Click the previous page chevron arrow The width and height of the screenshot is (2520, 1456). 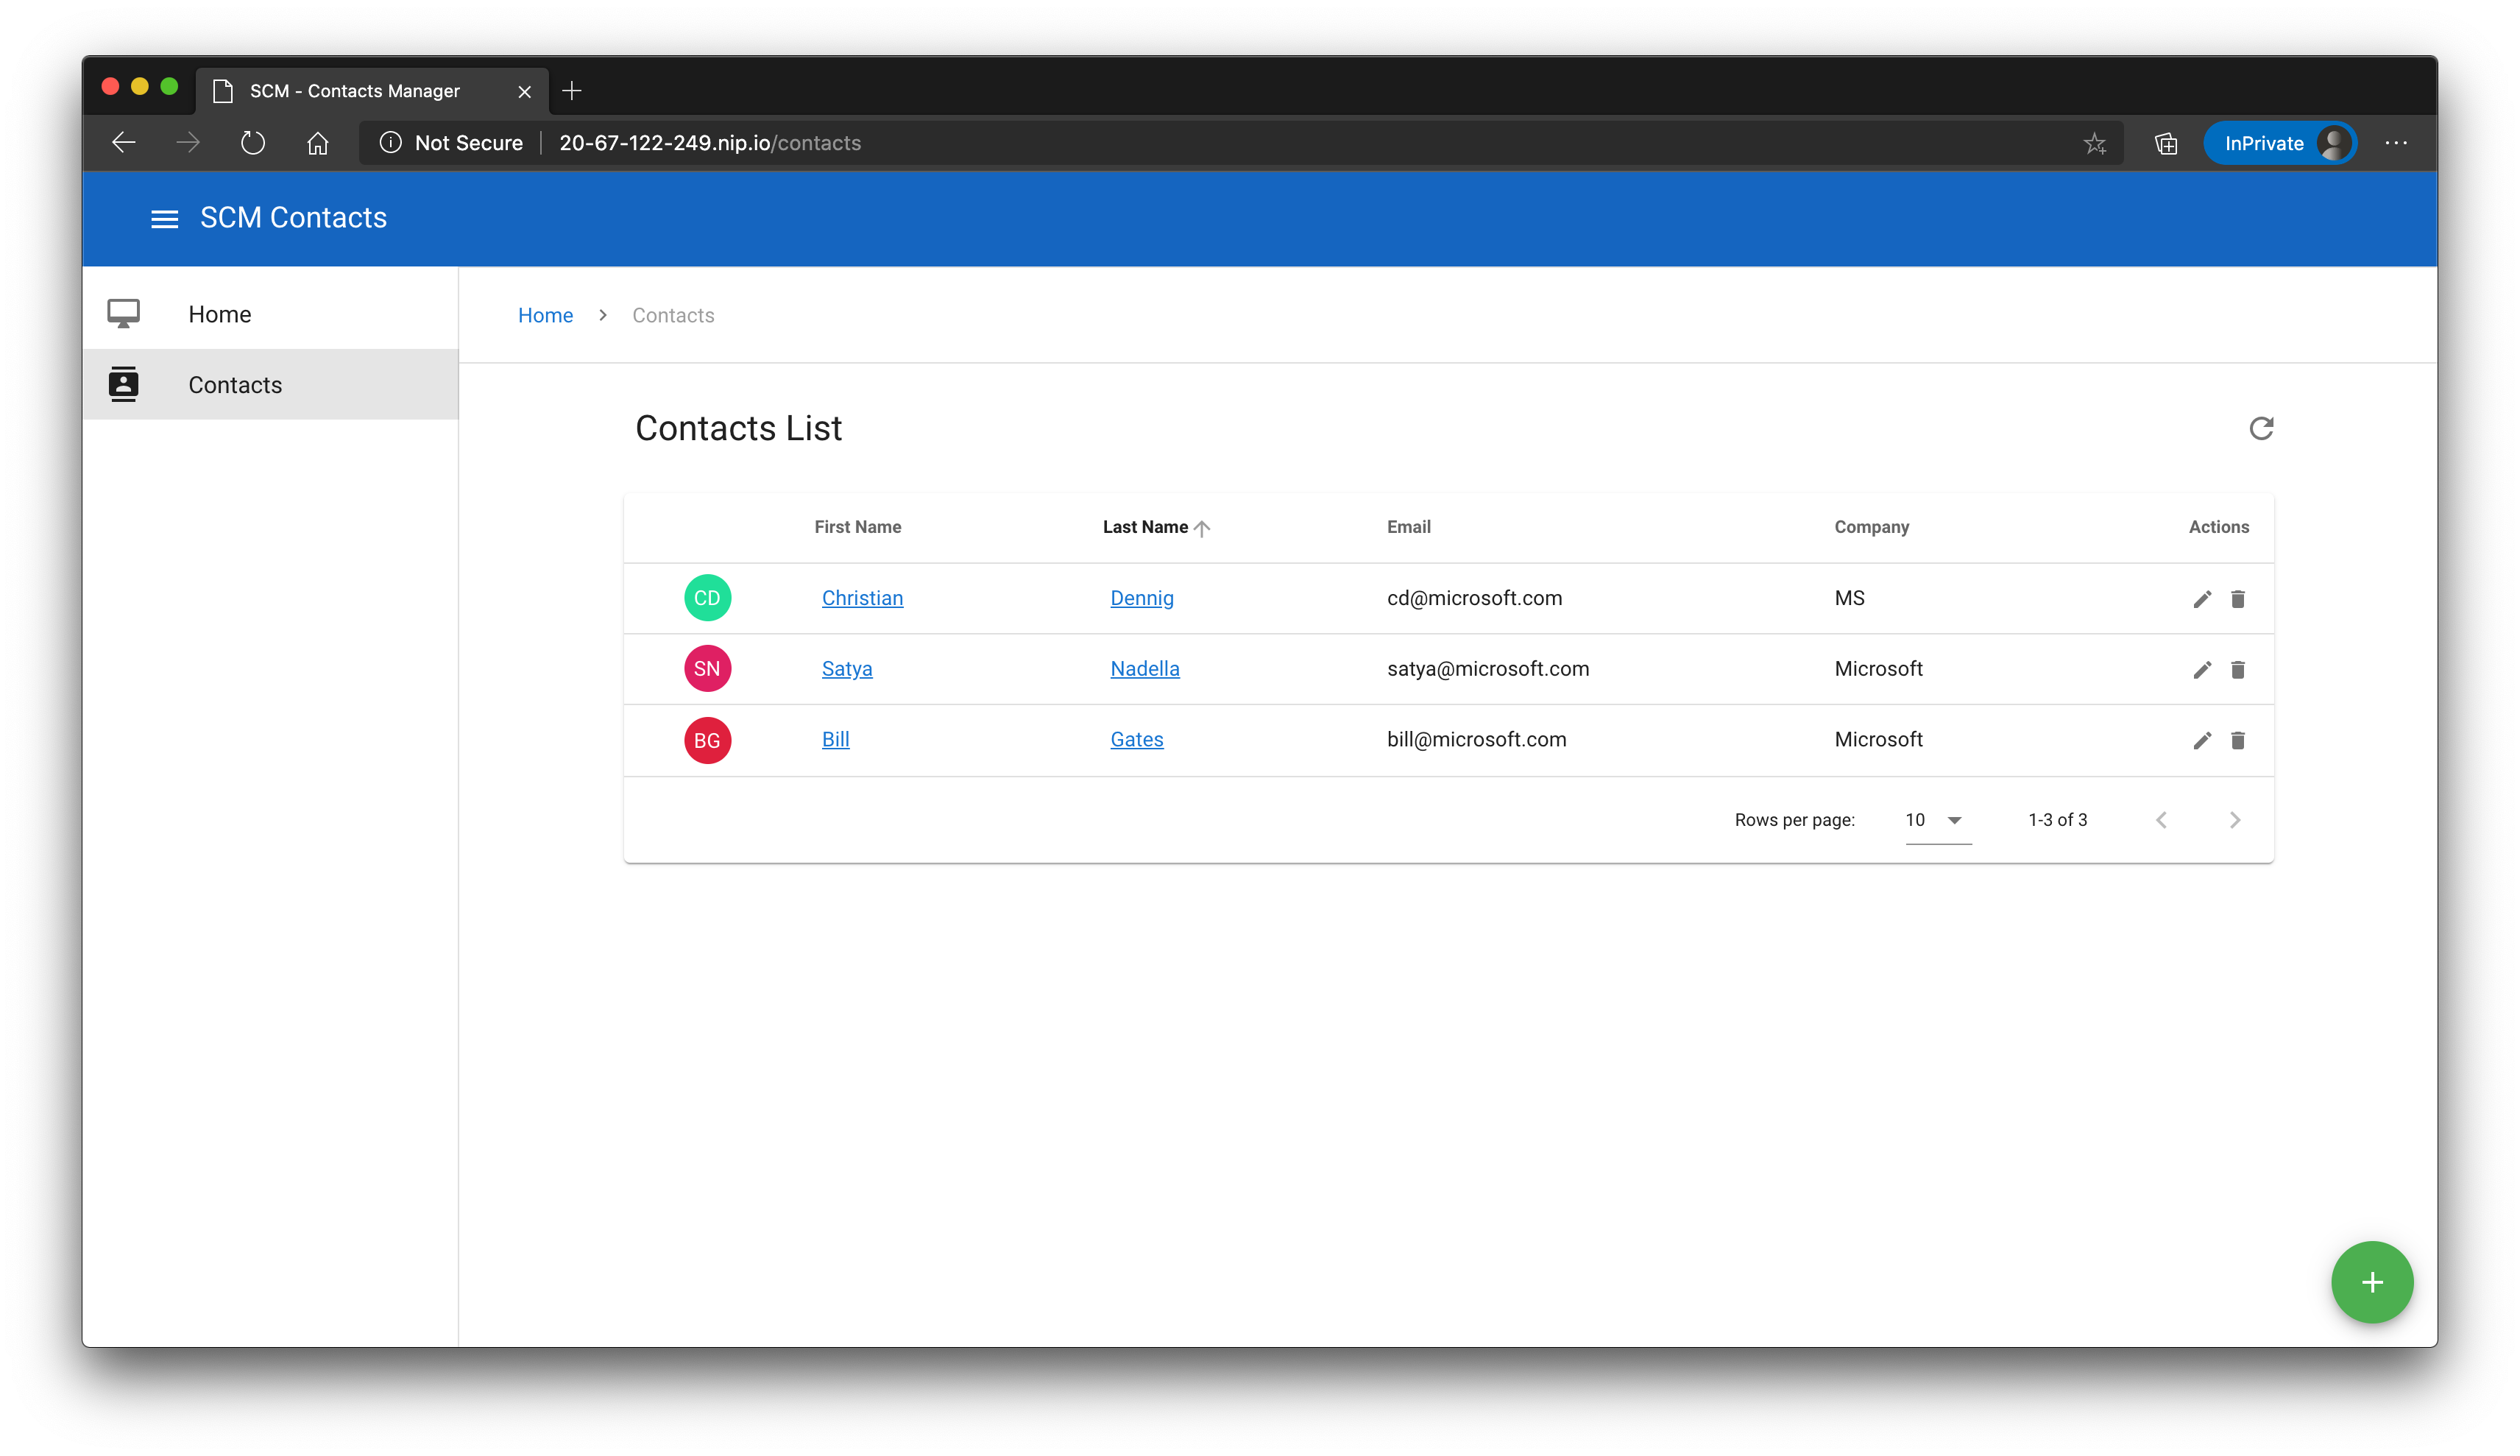2163,818
